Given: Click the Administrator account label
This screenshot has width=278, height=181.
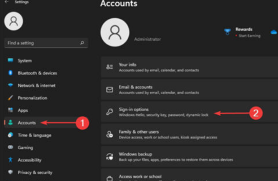Looking at the screenshot, I should click(148, 39).
